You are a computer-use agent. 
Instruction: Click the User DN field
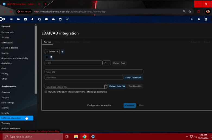pos(94,72)
